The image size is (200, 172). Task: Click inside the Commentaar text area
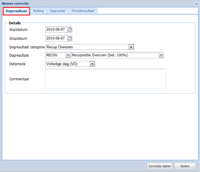click(106, 79)
